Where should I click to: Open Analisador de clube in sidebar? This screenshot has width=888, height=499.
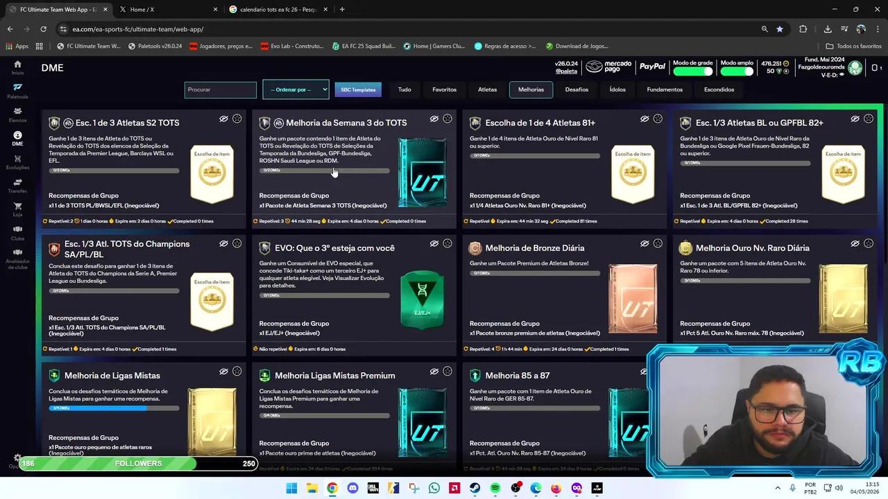pos(17,259)
